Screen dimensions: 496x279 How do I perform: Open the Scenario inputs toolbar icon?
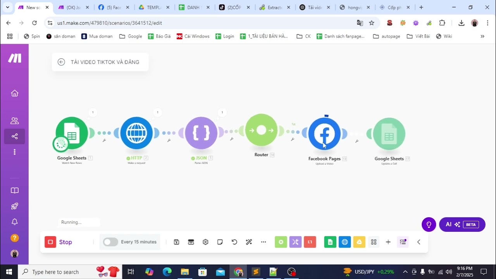[191, 242]
